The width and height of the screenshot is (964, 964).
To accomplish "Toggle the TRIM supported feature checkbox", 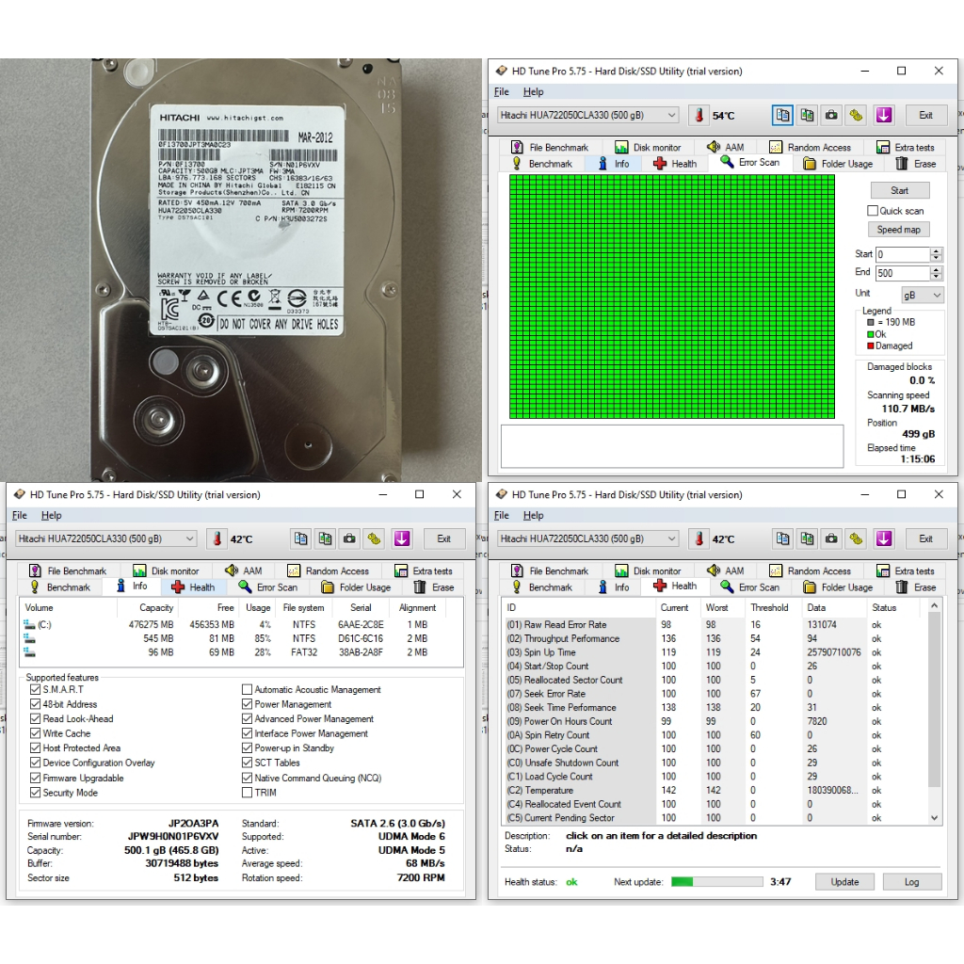I will coord(248,793).
